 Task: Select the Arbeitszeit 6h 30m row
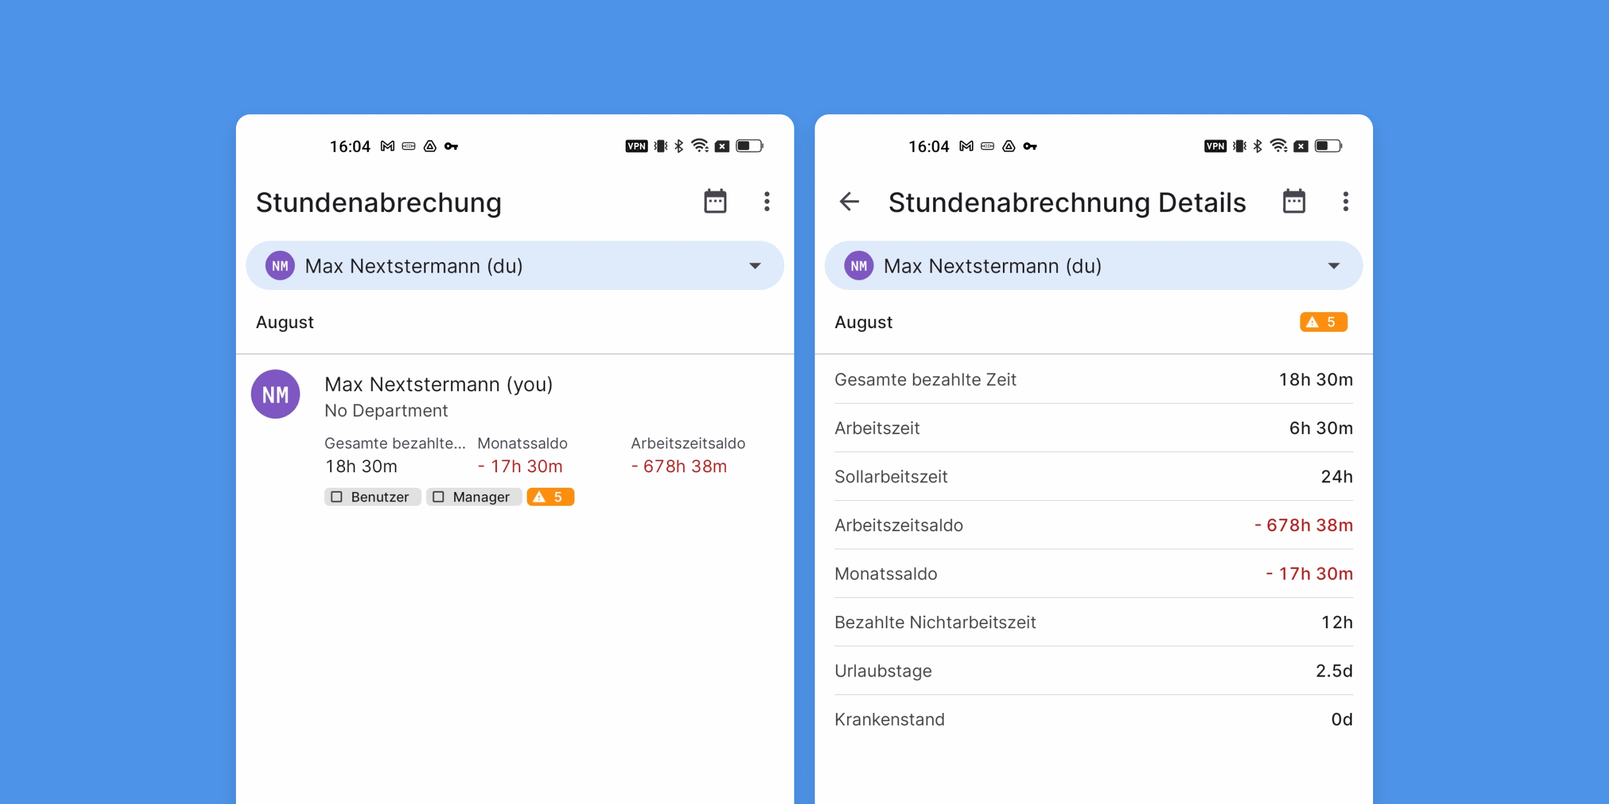pos(1094,428)
